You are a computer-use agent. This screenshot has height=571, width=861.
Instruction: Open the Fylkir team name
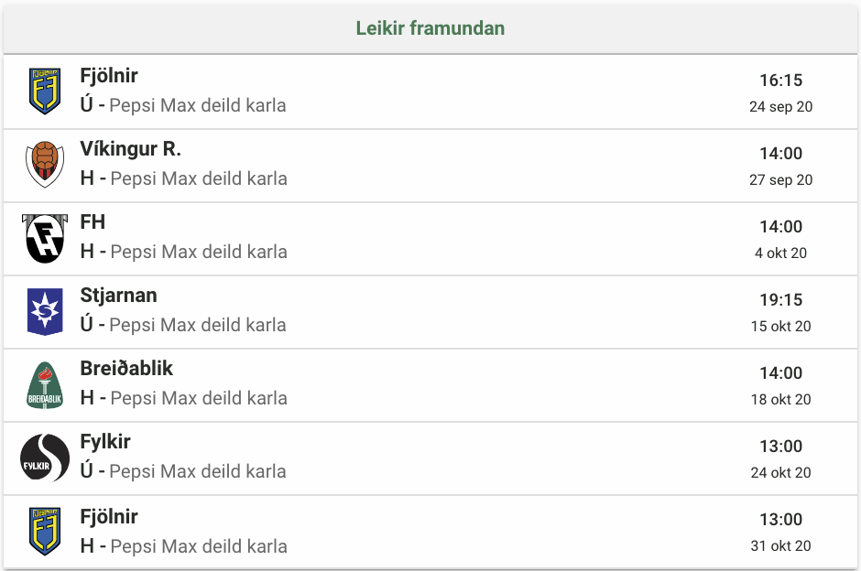(105, 442)
